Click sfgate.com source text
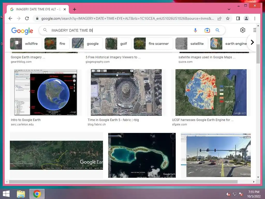The width and height of the screenshot is (265, 199). click(x=180, y=124)
